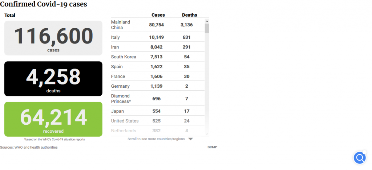
Task: Click the green 64,214 recovered card
Action: pyautogui.click(x=53, y=119)
